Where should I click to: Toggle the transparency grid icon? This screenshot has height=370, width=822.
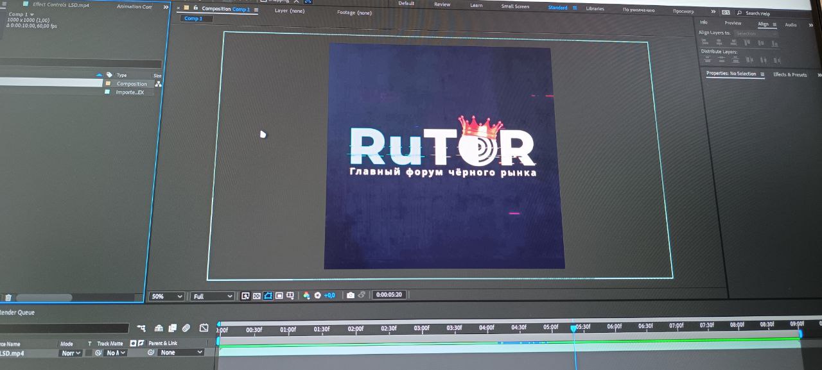pyautogui.click(x=257, y=296)
